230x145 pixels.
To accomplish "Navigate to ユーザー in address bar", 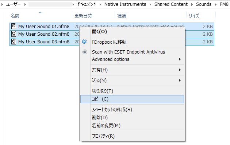I will (x=13, y=4).
